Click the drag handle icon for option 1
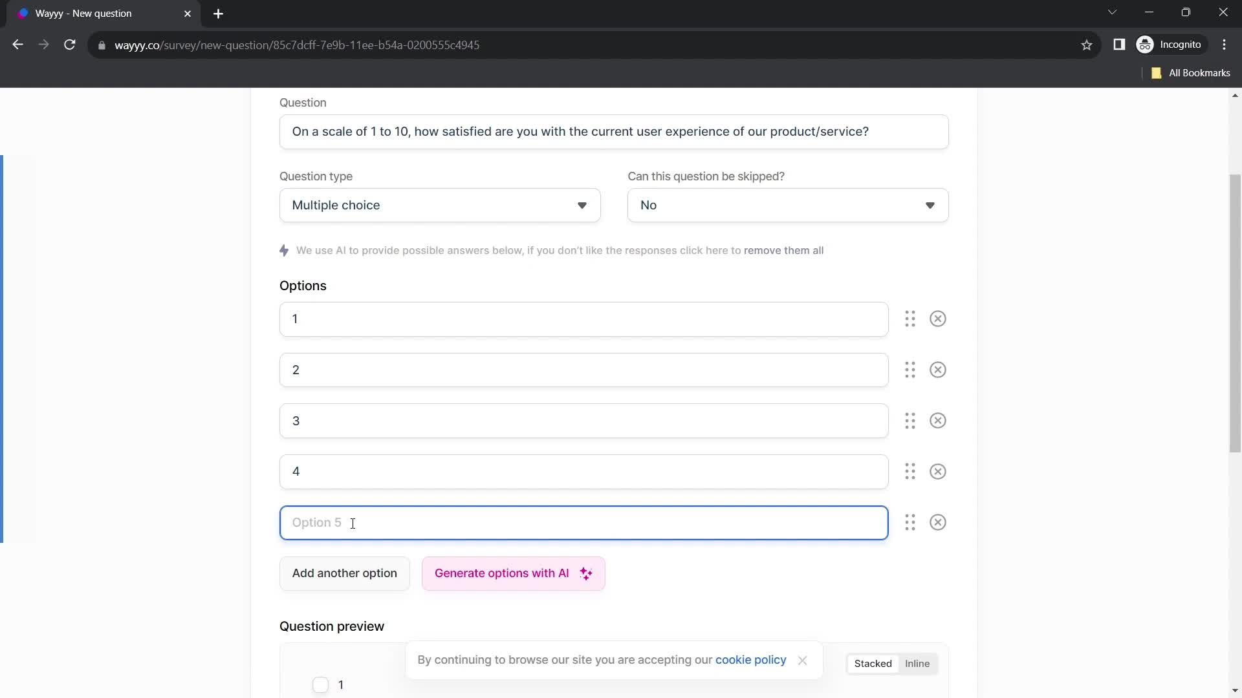Viewport: 1242px width, 698px height. coord(910,318)
